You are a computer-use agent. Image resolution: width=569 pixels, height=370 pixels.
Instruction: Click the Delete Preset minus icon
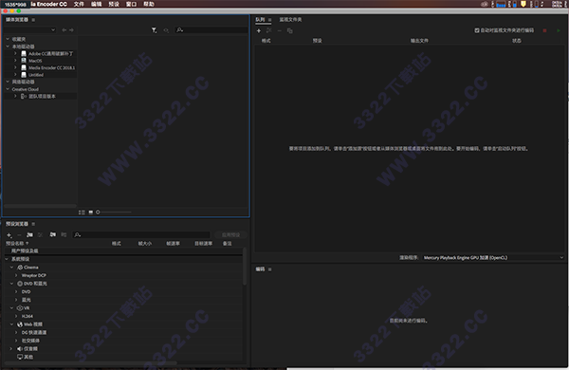tap(19, 235)
